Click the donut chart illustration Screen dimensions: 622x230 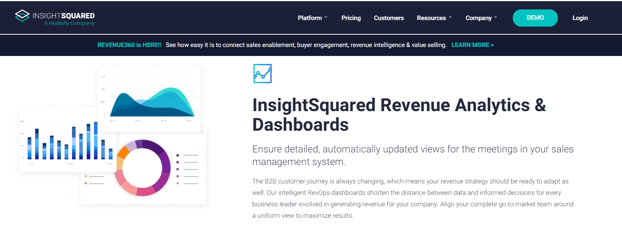(x=143, y=167)
